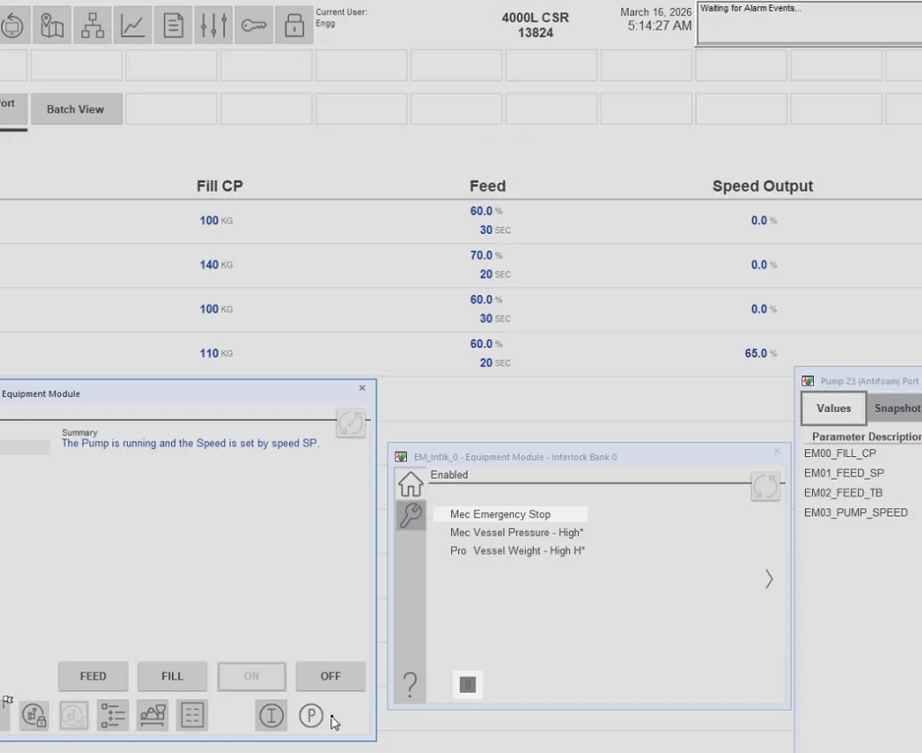Open the parameter sliders icon in the toolbar
This screenshot has width=922, height=753.
coord(214,24)
